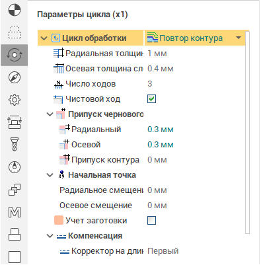The width and height of the screenshot is (261, 265).
Task: Click the Осевой allowance row icon
Action: [65, 144]
